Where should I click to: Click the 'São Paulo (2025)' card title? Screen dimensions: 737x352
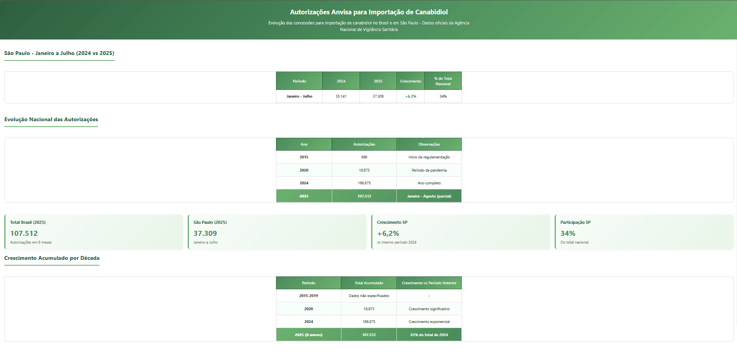coord(210,222)
